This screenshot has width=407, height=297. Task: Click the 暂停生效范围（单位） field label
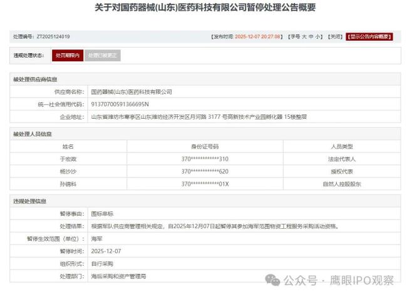[56, 239]
